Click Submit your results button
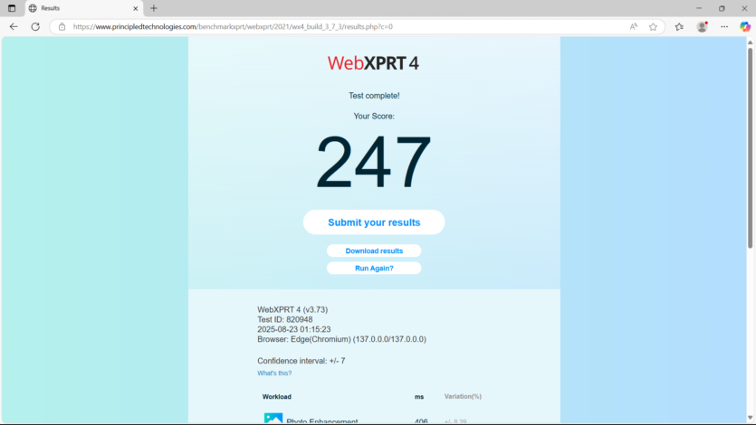This screenshot has height=425, width=756. click(374, 222)
